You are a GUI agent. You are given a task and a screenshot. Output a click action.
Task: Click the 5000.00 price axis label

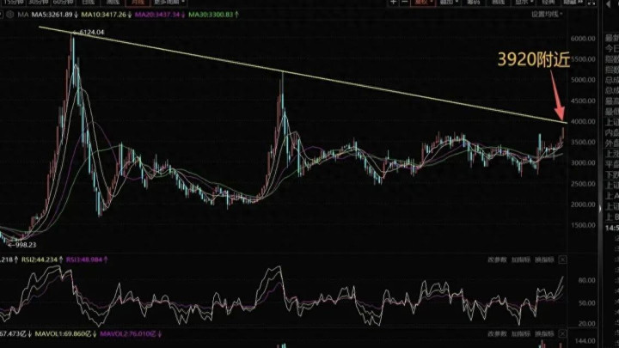click(583, 80)
